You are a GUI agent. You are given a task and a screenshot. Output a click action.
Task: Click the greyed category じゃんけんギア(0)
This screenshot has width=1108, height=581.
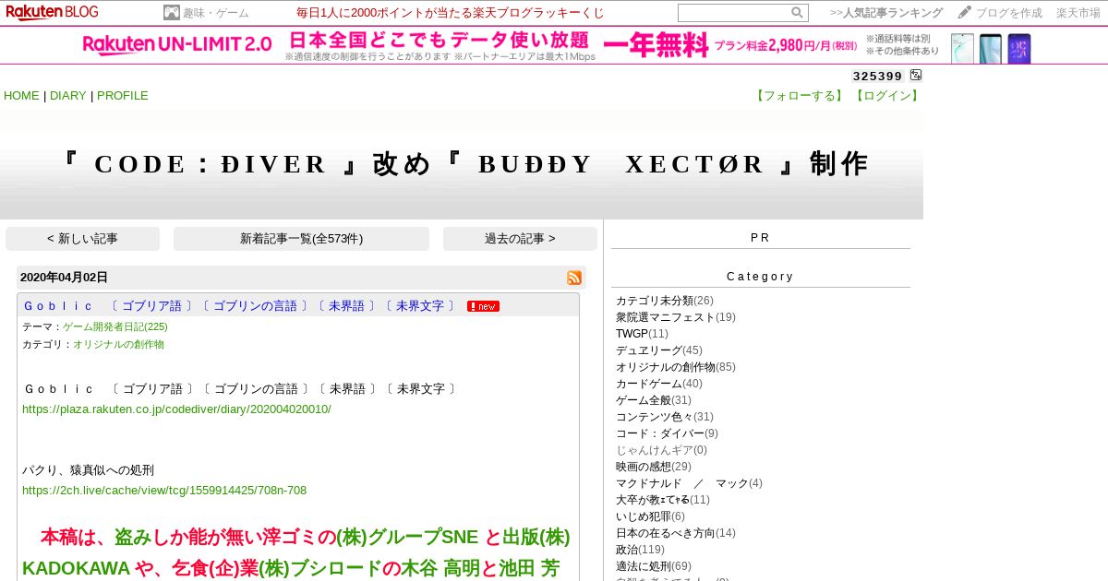(x=661, y=450)
